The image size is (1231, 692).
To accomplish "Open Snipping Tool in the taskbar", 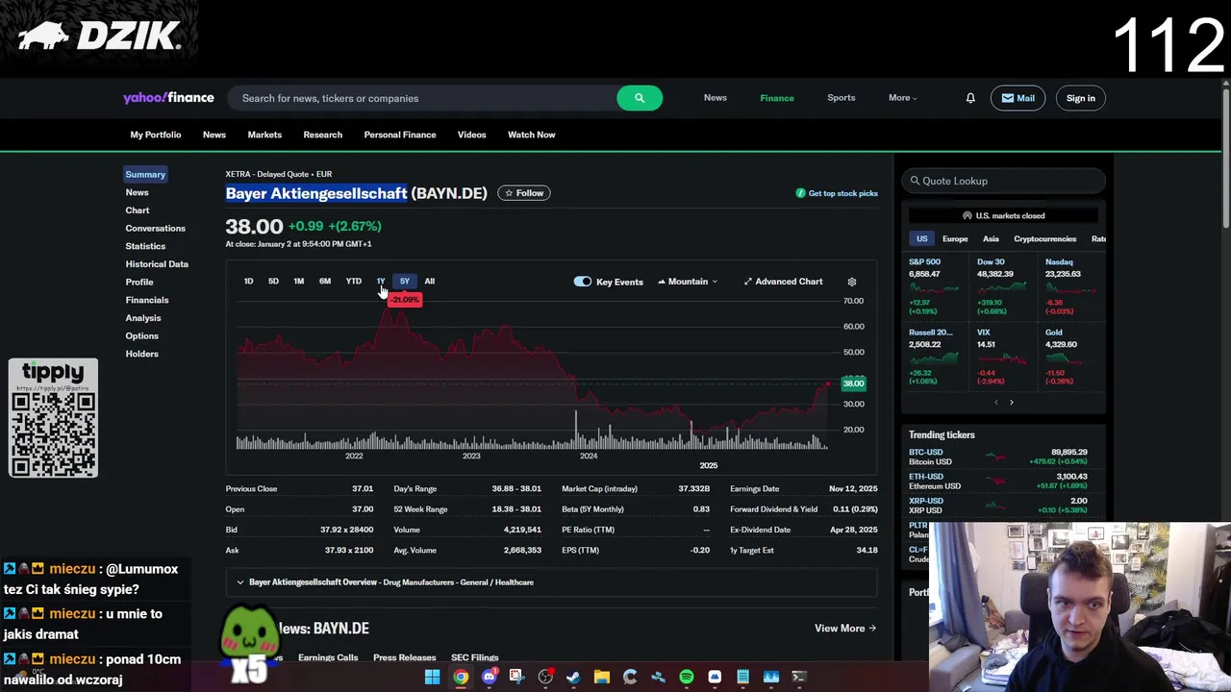I will coord(516,677).
